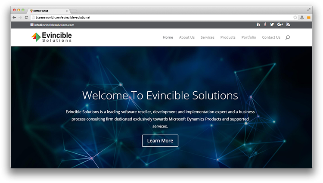This screenshot has height=183, width=323.
Task: Open the LinkedIn social icon
Action: click(x=258, y=25)
